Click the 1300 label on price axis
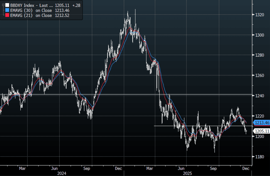 click(x=259, y=35)
